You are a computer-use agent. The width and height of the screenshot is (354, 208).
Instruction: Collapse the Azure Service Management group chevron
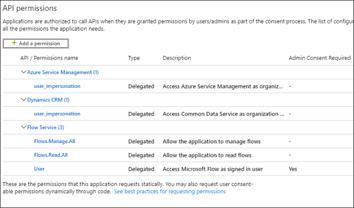point(24,72)
